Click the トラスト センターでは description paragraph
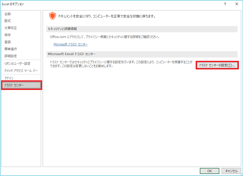This screenshot has height=176, width=243. (121, 64)
